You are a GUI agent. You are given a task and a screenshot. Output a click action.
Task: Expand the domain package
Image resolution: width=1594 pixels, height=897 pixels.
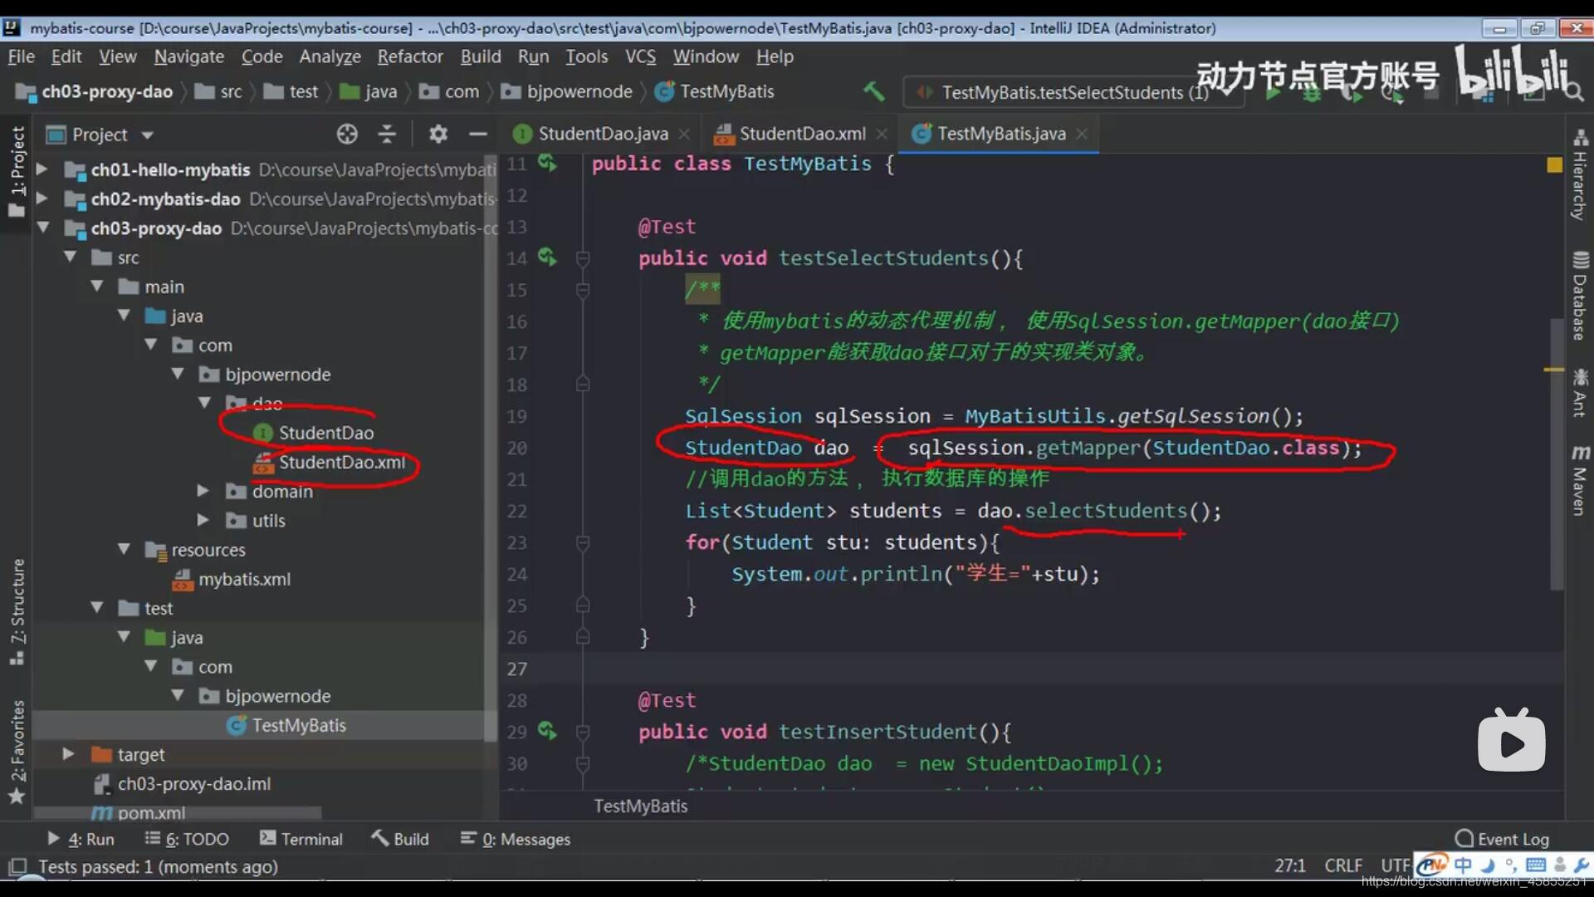(x=203, y=491)
